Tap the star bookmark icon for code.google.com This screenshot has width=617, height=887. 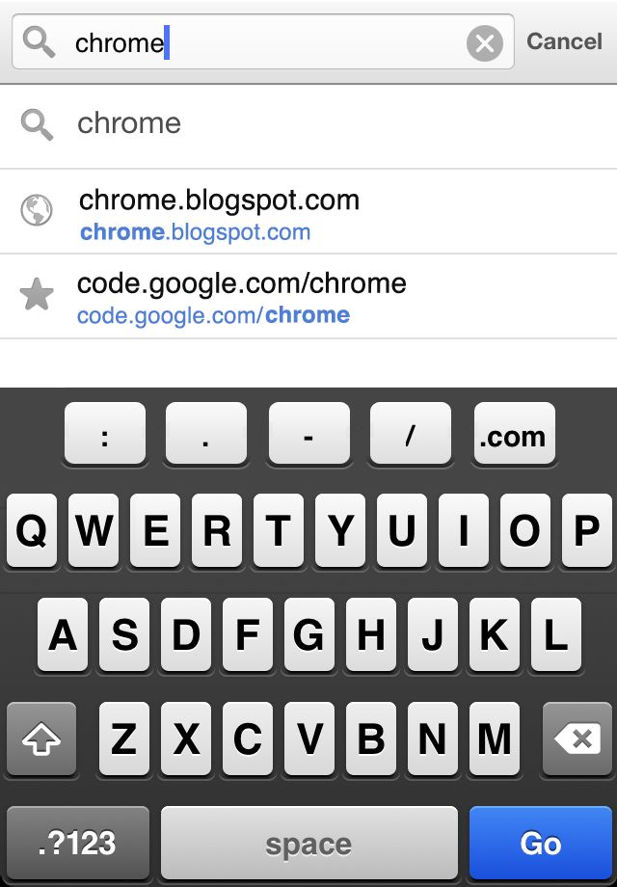[x=37, y=295]
